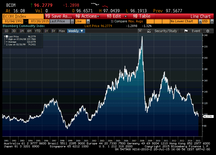
Task: Click the Line Chart title label
Action: (x=200, y=16)
